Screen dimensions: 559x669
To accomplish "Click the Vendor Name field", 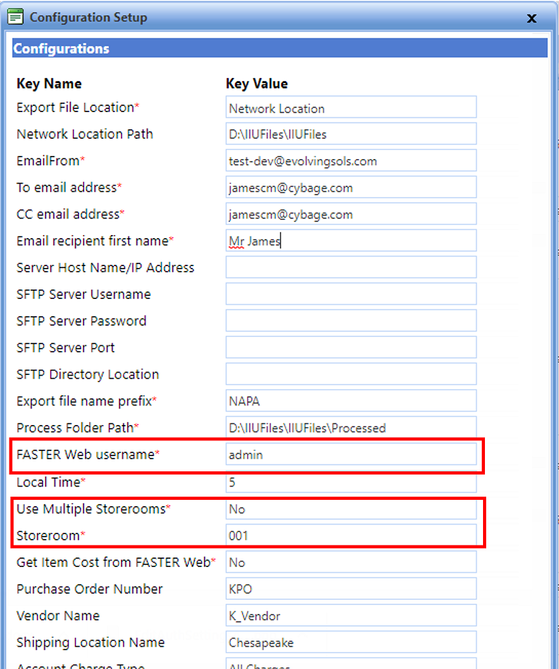I will click(351, 615).
